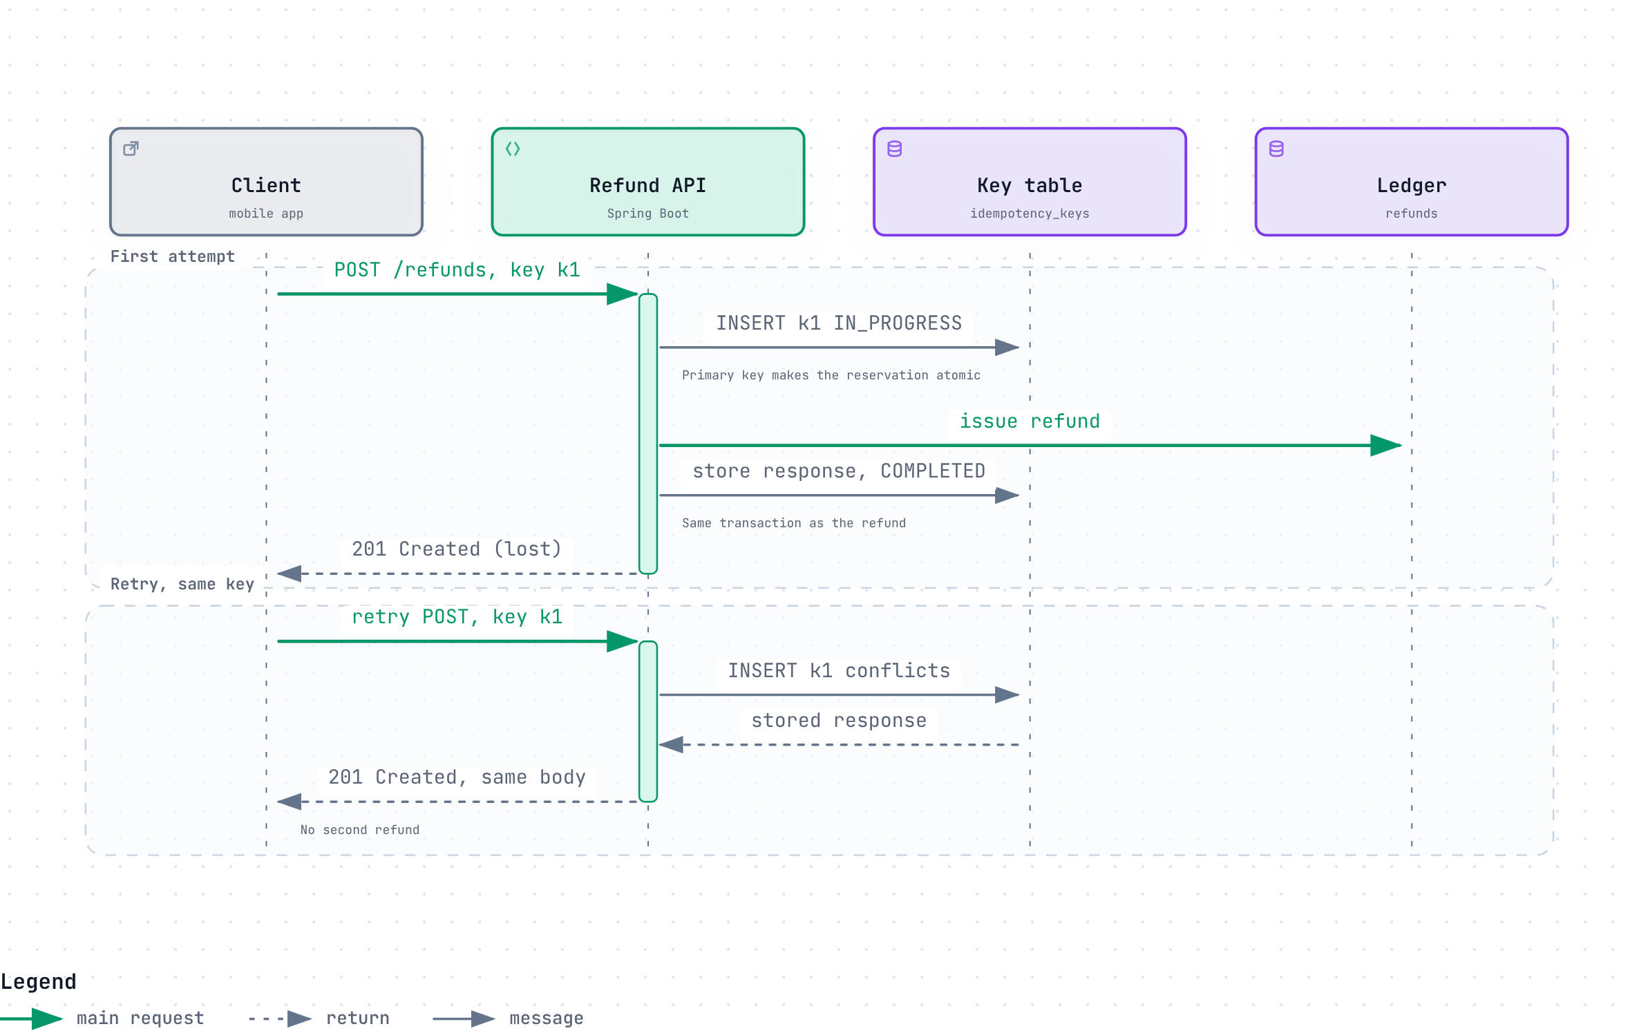Click the note 'Same transaction as the refund'
Screen dimensions: 1639x1031
click(x=794, y=523)
